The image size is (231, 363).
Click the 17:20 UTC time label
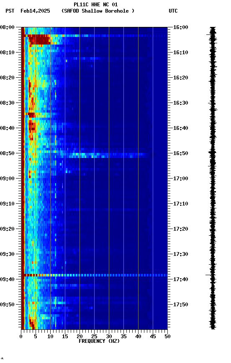(181, 229)
